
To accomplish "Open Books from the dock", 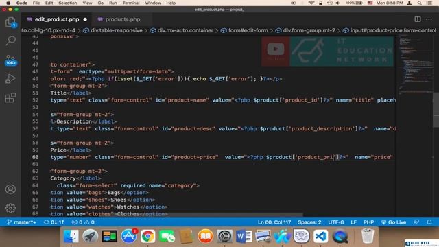I will click(x=206, y=236).
